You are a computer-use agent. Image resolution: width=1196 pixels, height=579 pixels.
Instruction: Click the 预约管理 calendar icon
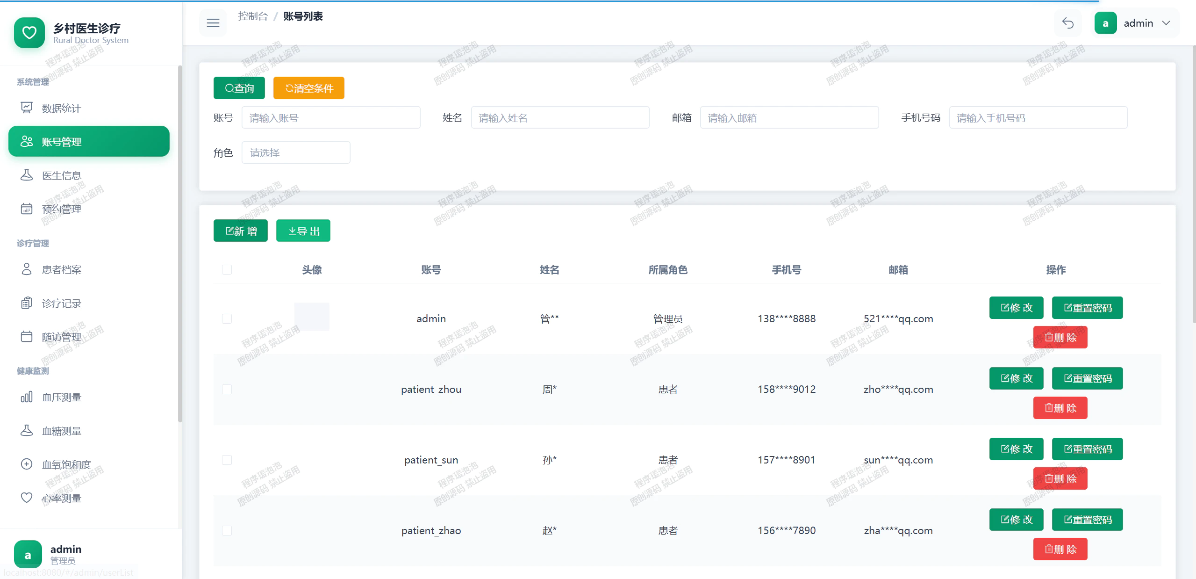pos(27,209)
